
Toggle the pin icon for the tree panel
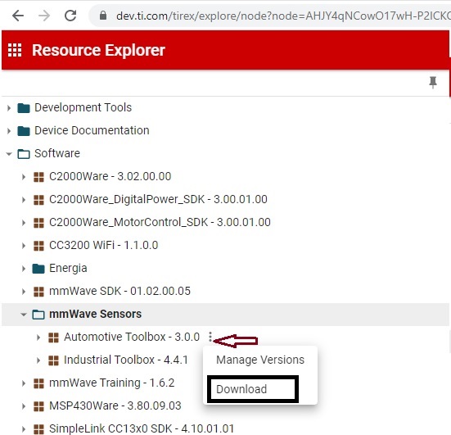[x=433, y=83]
